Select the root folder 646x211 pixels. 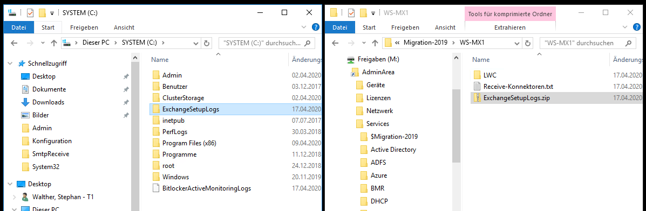168,166
